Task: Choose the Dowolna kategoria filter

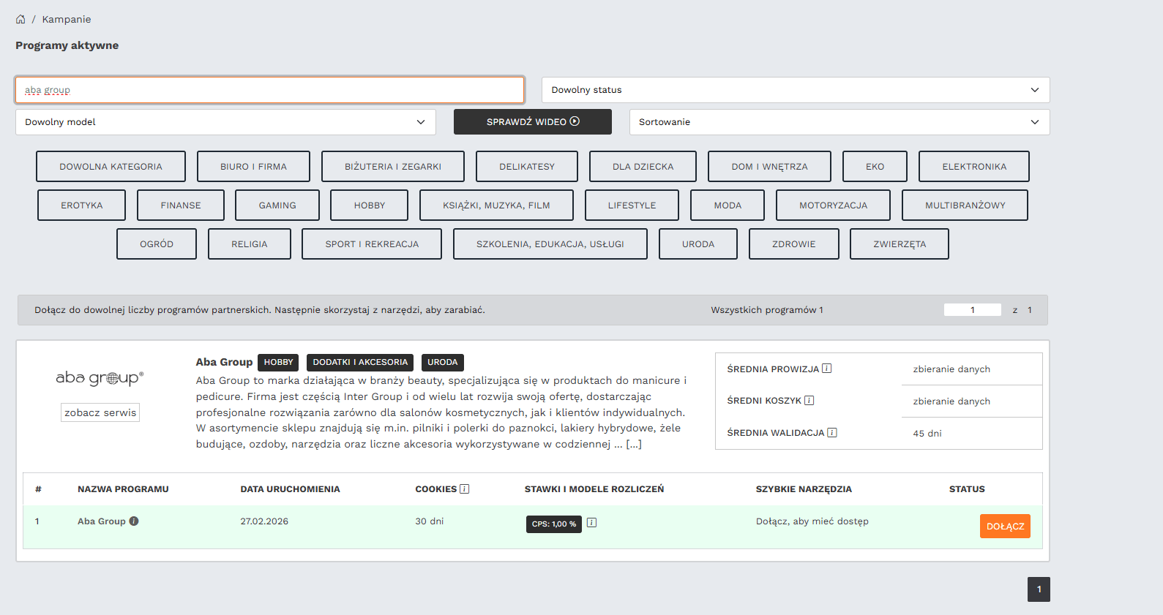Action: (111, 167)
